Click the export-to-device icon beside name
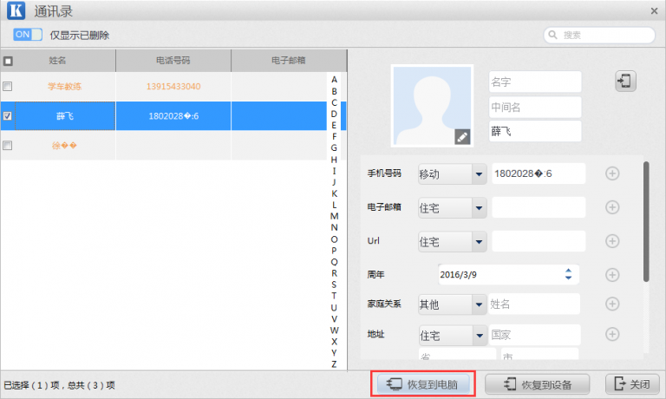The width and height of the screenshot is (666, 399). (x=625, y=81)
